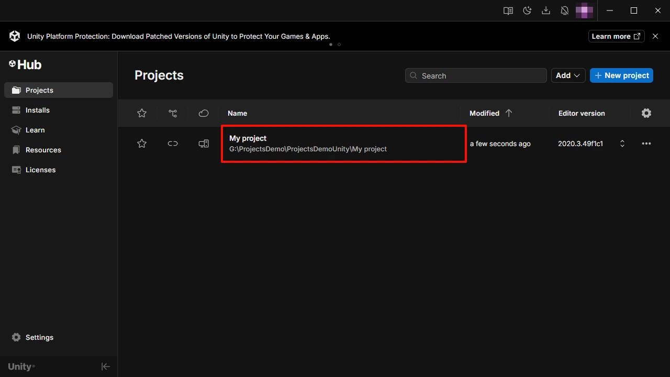Open the three-dot menu for My project
Viewport: 670px width, 377px height.
point(646,143)
